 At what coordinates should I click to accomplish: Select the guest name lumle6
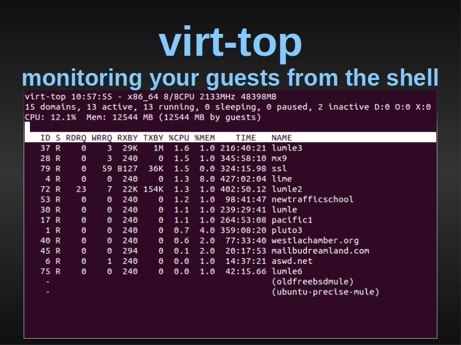click(287, 271)
